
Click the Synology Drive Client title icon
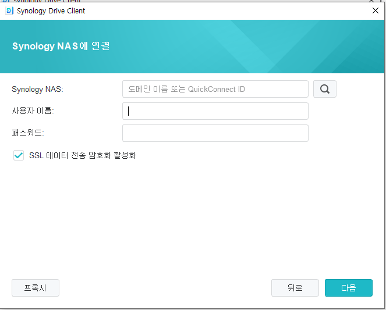click(9, 11)
